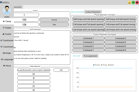Click the visitor avatar picture
The height and width of the screenshot is (92, 139).
point(7,10)
